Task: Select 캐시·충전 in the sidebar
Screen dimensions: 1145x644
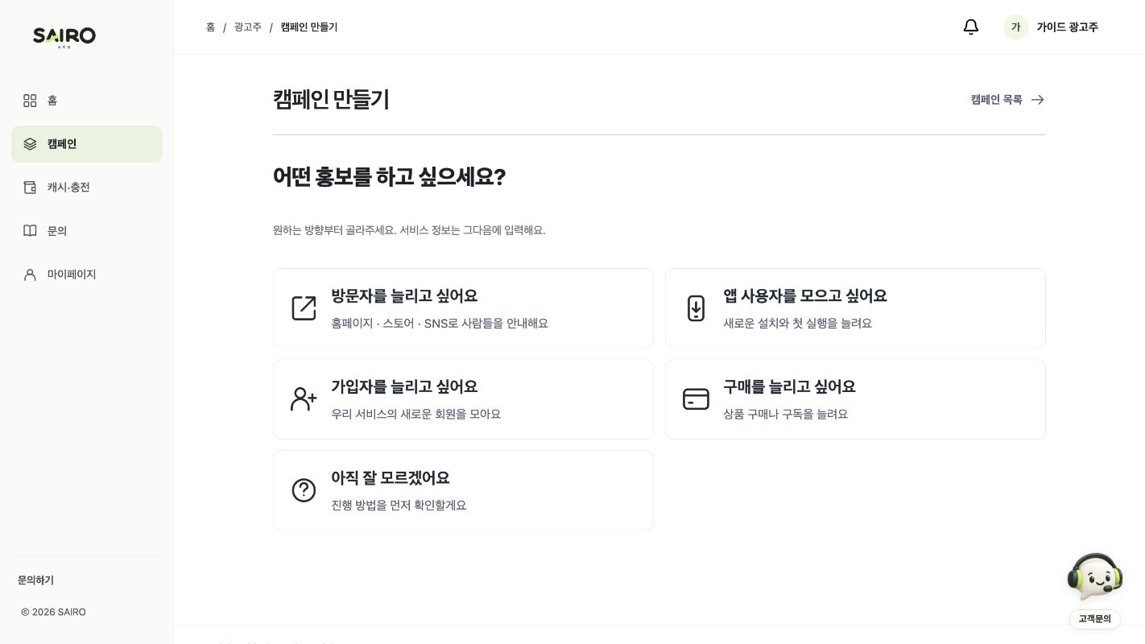Action: tap(87, 188)
